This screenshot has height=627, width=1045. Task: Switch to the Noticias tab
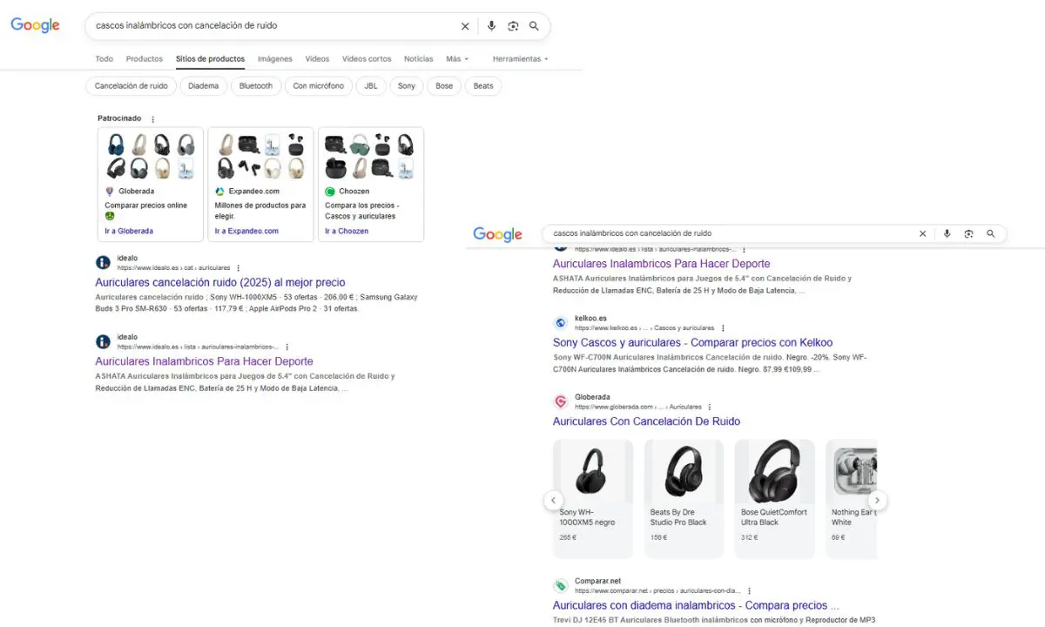pyautogui.click(x=418, y=59)
